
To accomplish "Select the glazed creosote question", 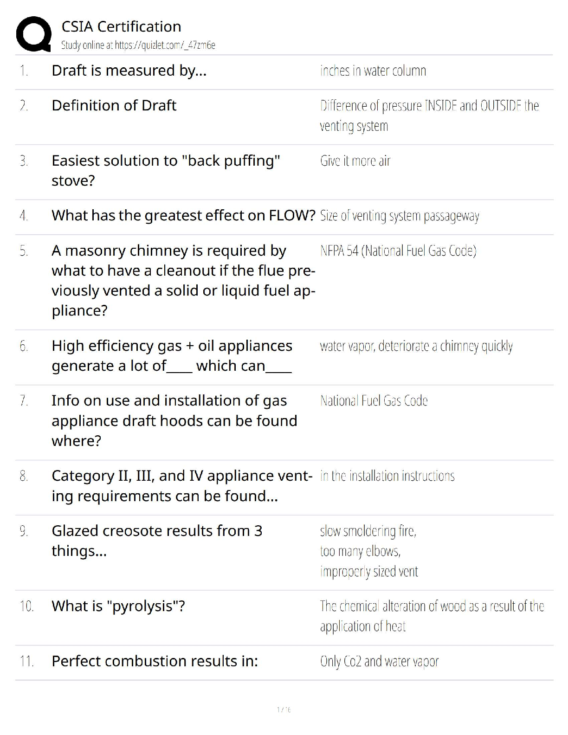I will 157,541.
